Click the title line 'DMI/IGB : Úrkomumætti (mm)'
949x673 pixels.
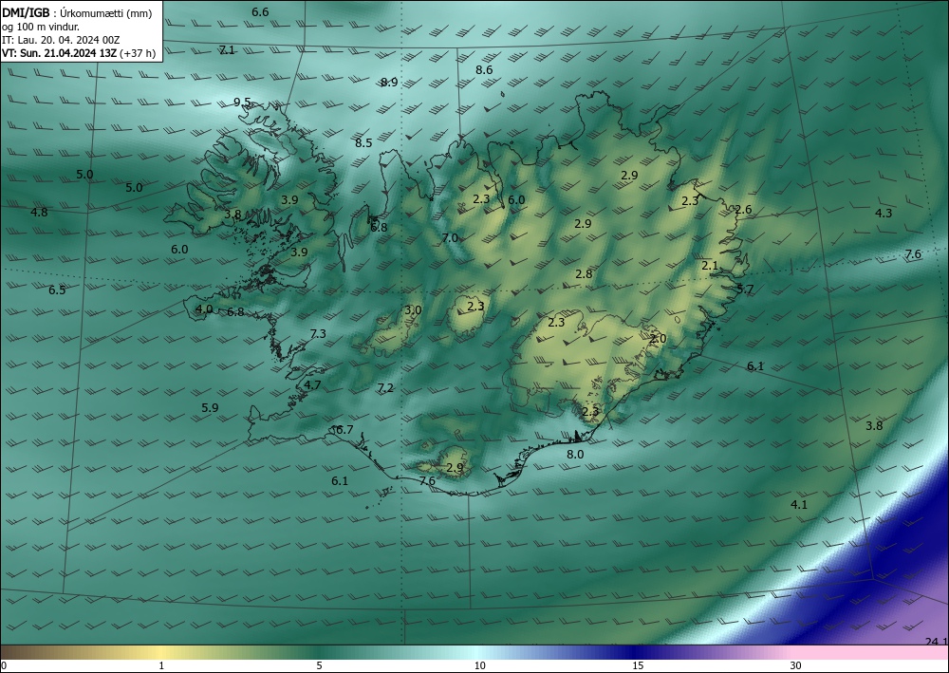(77, 13)
